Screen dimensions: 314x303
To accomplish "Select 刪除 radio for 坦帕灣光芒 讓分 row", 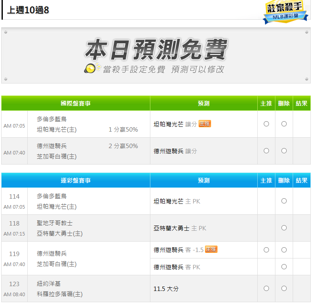I will 284,124.
